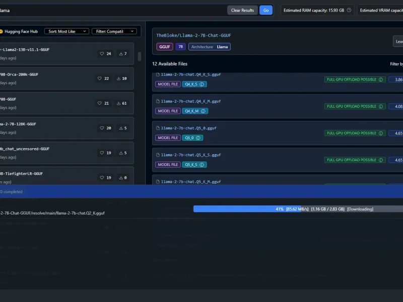Click info icon in Q4_K_M row GPU offload badge
This screenshot has width=403, height=302.
click(381, 106)
